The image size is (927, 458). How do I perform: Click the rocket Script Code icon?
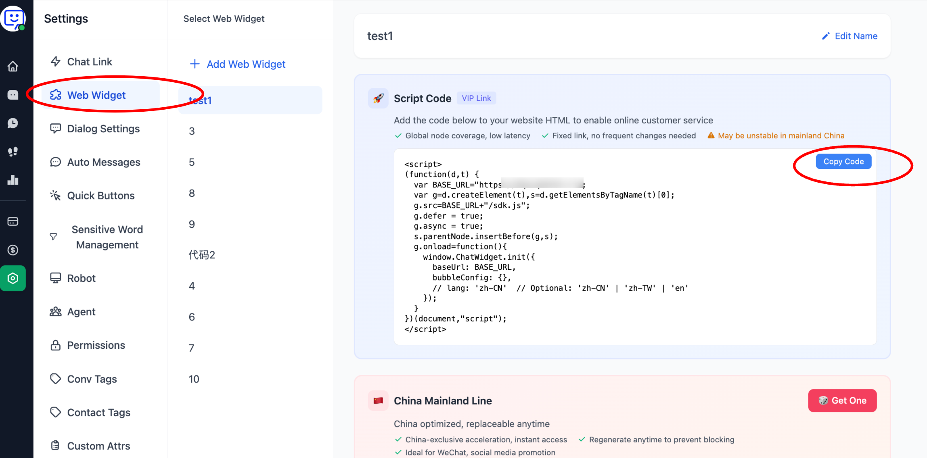tap(378, 98)
